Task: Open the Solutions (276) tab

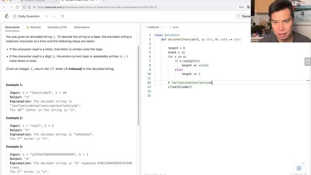Action: [x=57, y=27]
